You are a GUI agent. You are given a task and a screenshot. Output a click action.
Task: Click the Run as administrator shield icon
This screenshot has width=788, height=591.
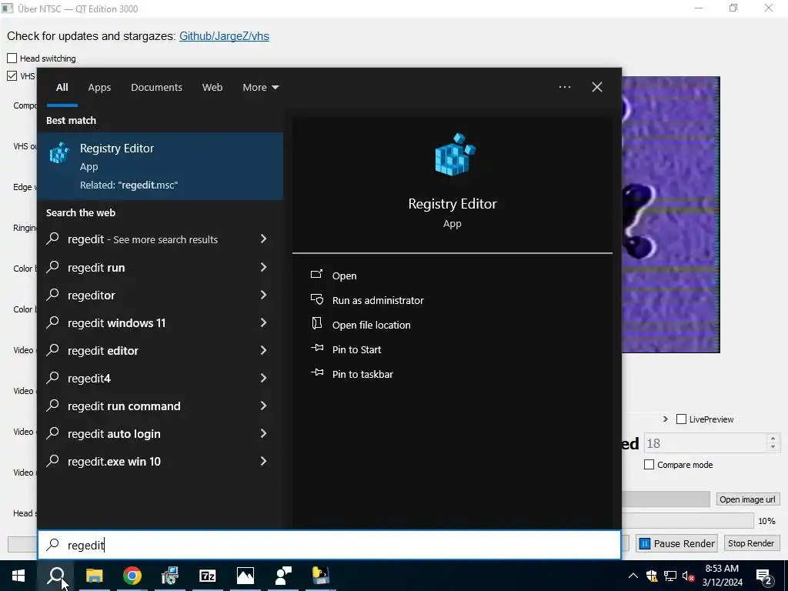point(317,299)
